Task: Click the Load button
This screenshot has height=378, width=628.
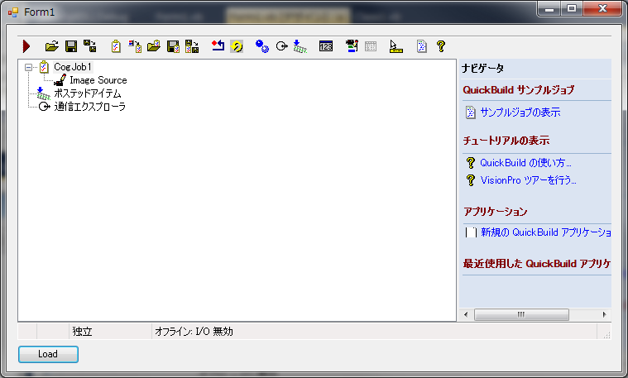Action: (48, 354)
